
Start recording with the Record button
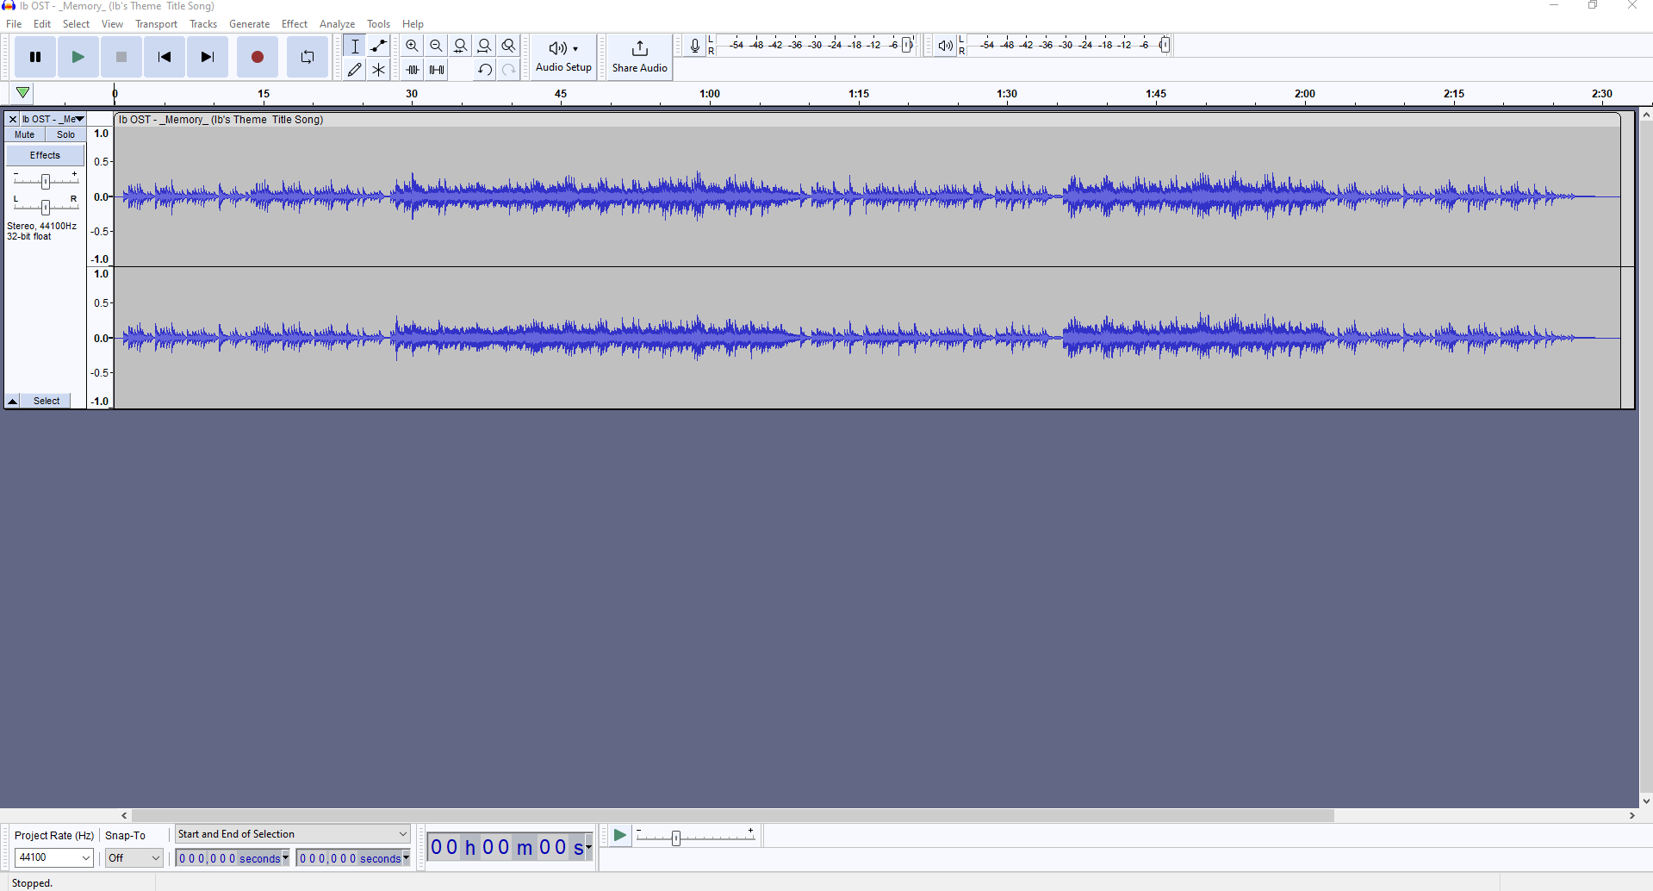258,57
